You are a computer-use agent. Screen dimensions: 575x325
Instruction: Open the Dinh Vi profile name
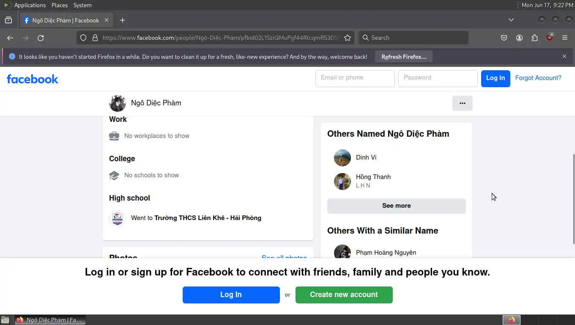366,157
